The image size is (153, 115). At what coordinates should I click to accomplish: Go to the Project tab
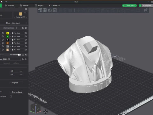39,5
